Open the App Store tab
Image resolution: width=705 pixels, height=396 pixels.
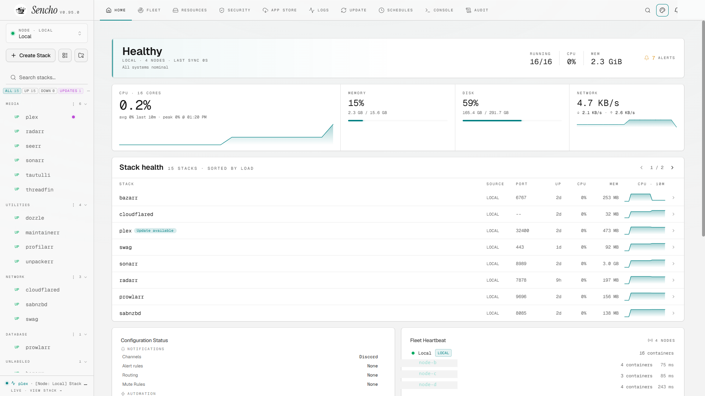280,10
